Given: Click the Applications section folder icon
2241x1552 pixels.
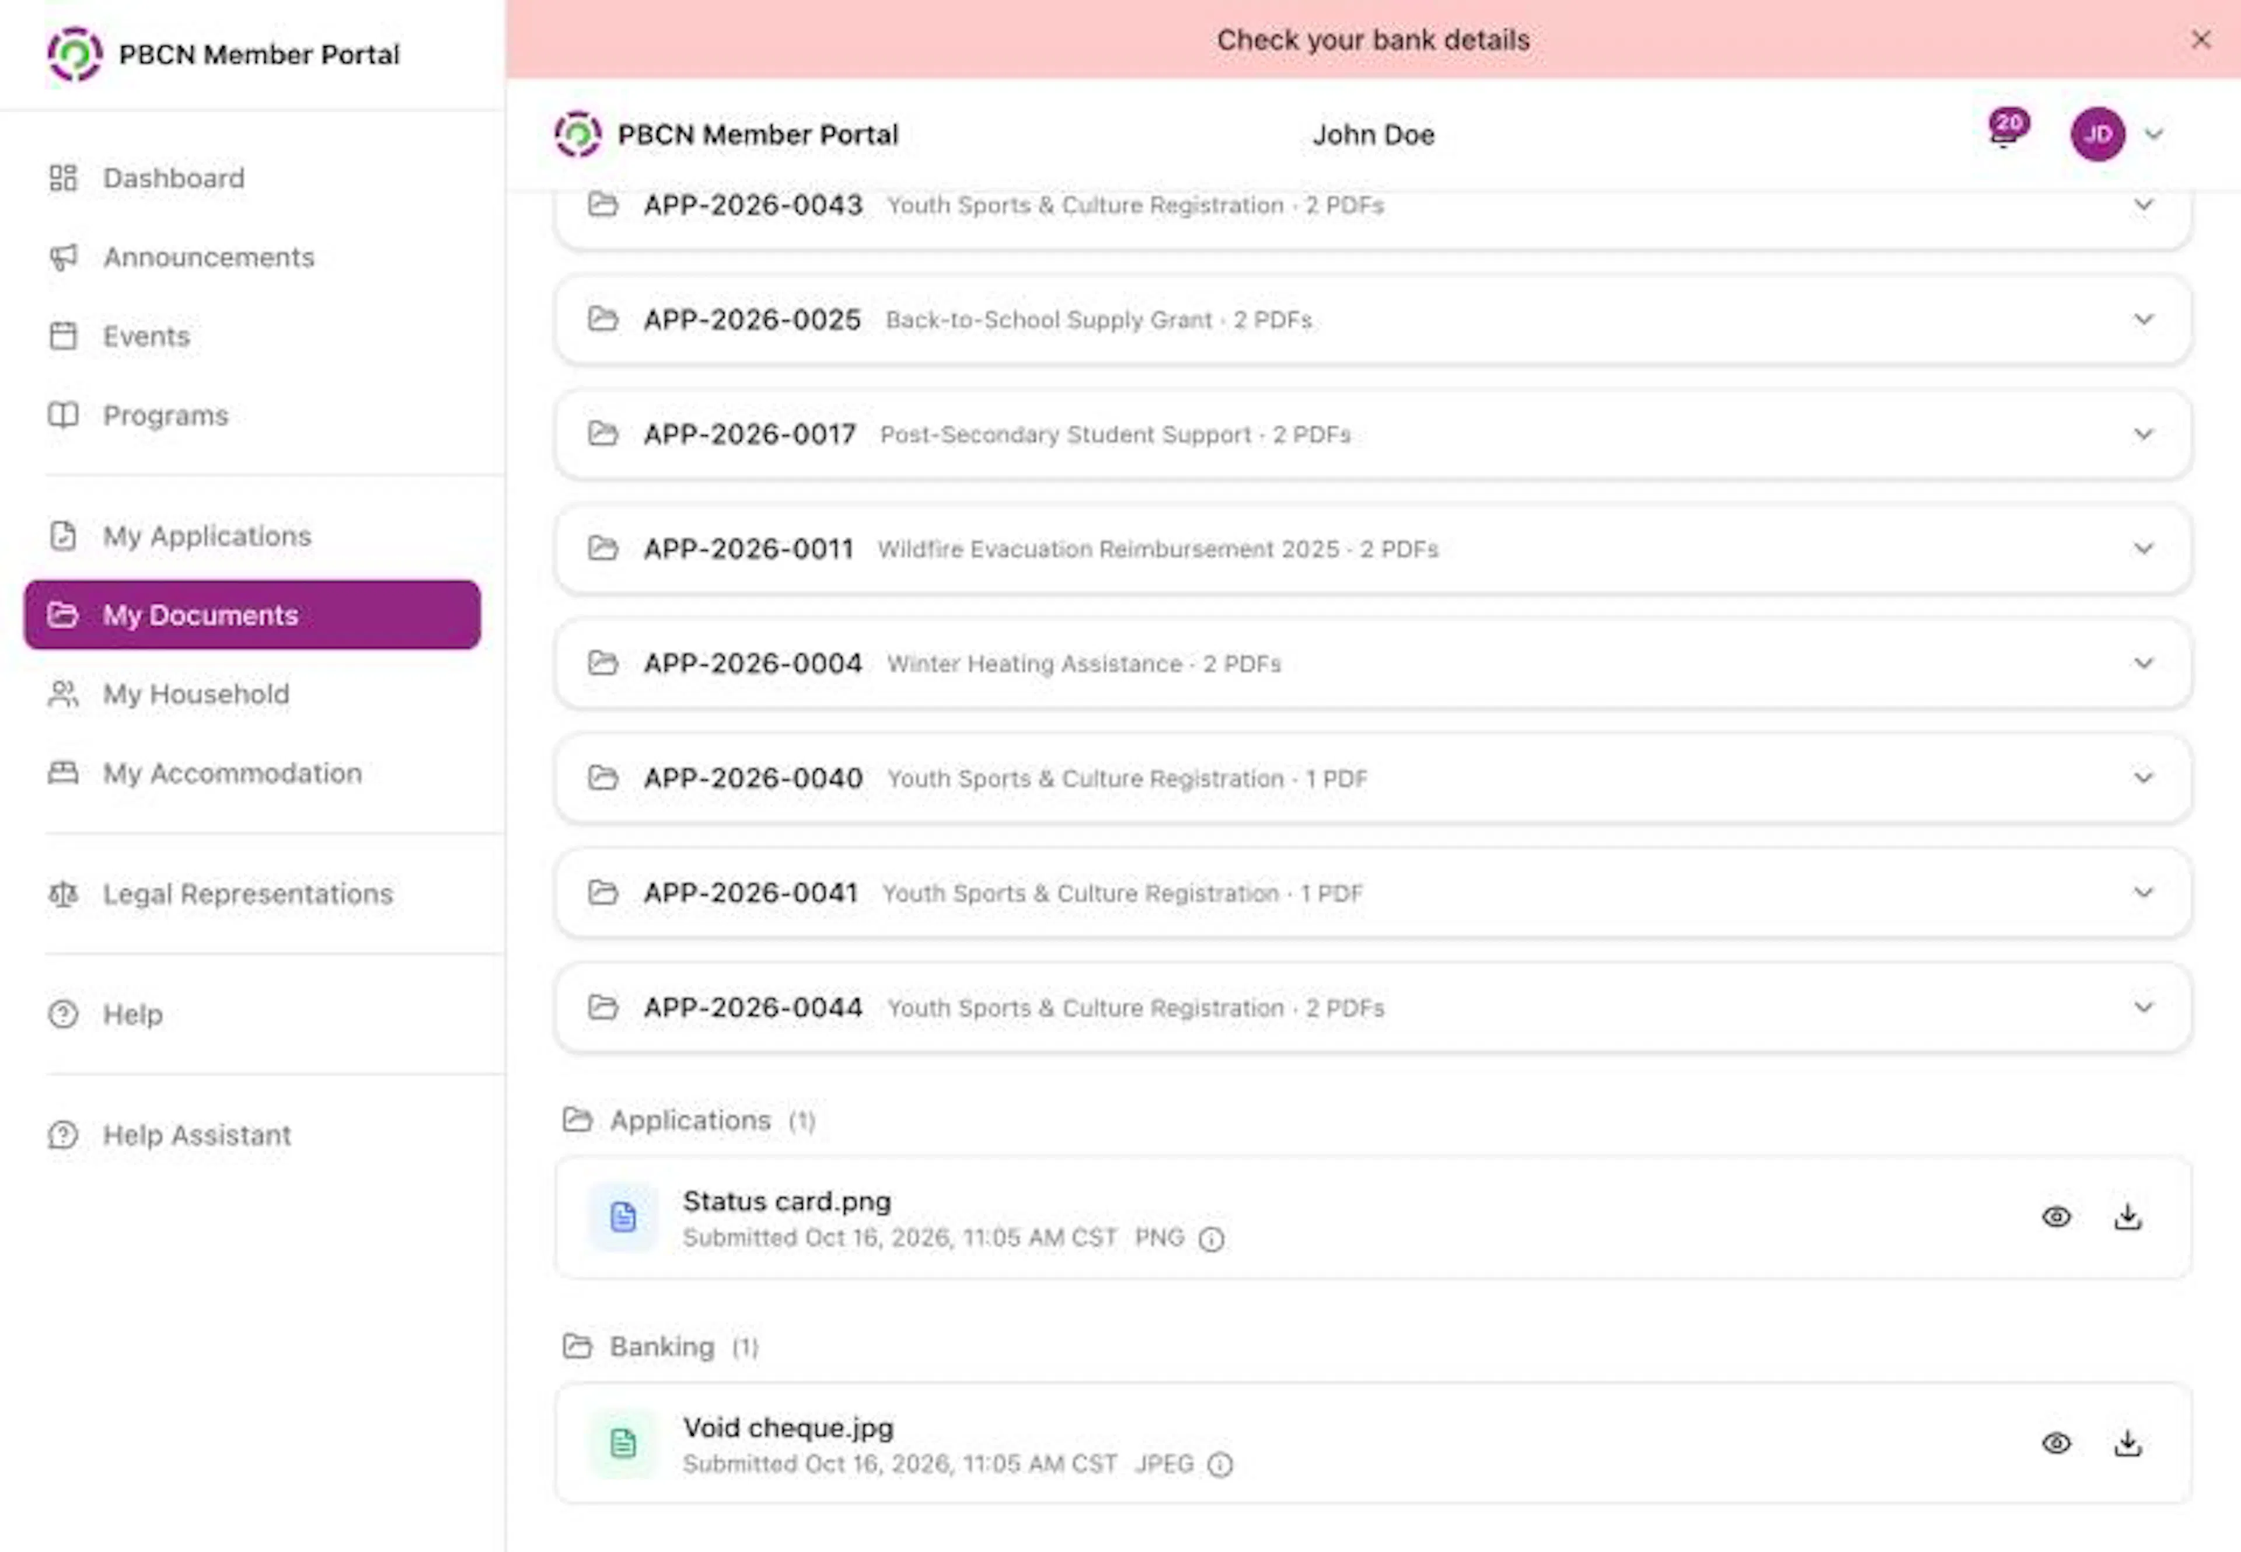Looking at the screenshot, I should coord(578,1120).
